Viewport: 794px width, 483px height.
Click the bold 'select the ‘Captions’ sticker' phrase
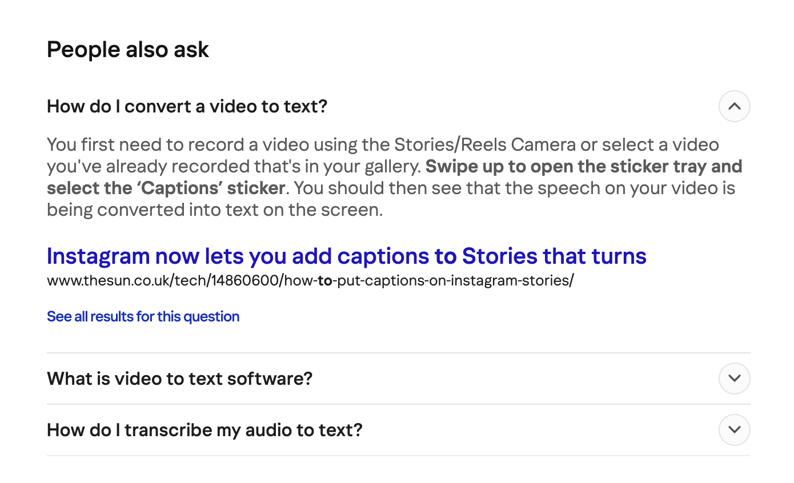[166, 188]
